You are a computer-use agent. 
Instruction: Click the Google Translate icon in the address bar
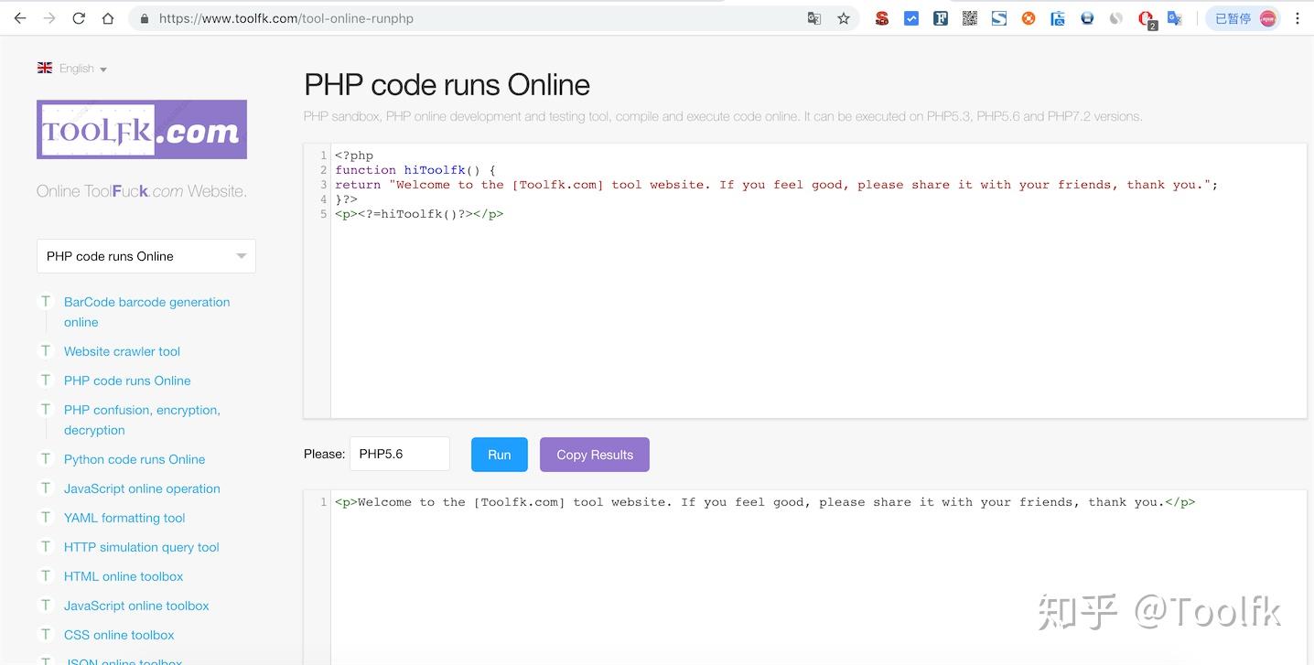pos(814,17)
